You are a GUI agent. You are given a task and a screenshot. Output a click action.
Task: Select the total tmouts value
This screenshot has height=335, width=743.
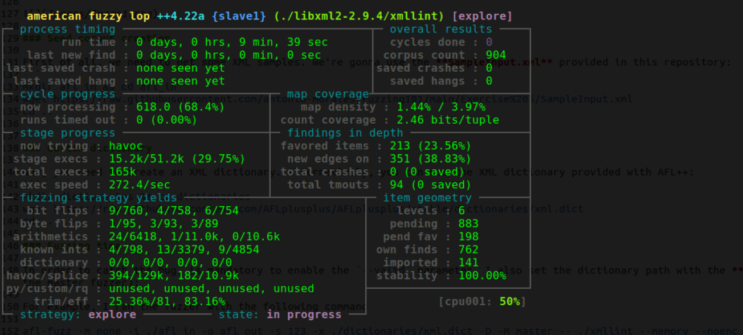[x=430, y=185]
